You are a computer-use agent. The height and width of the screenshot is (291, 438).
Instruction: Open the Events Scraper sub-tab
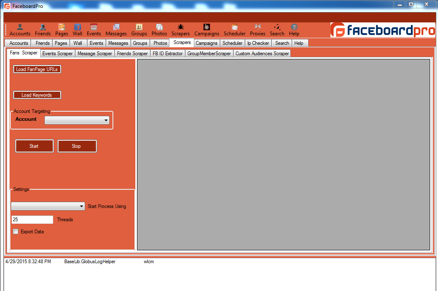click(x=58, y=53)
